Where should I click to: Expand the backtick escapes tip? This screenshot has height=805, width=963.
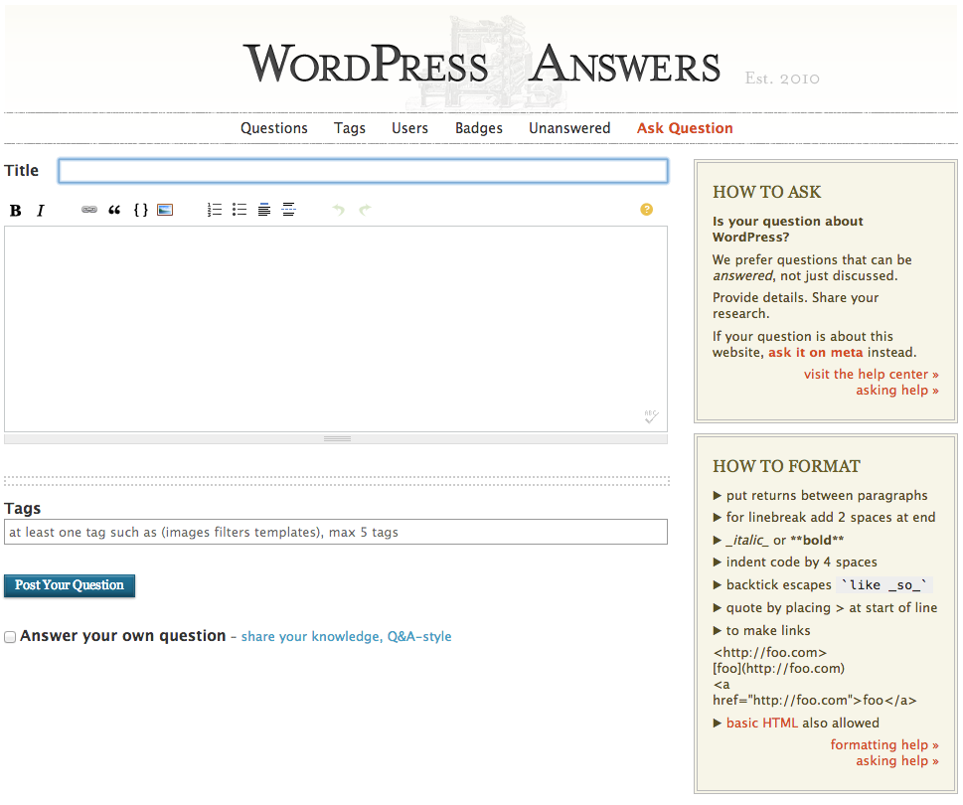822,585
